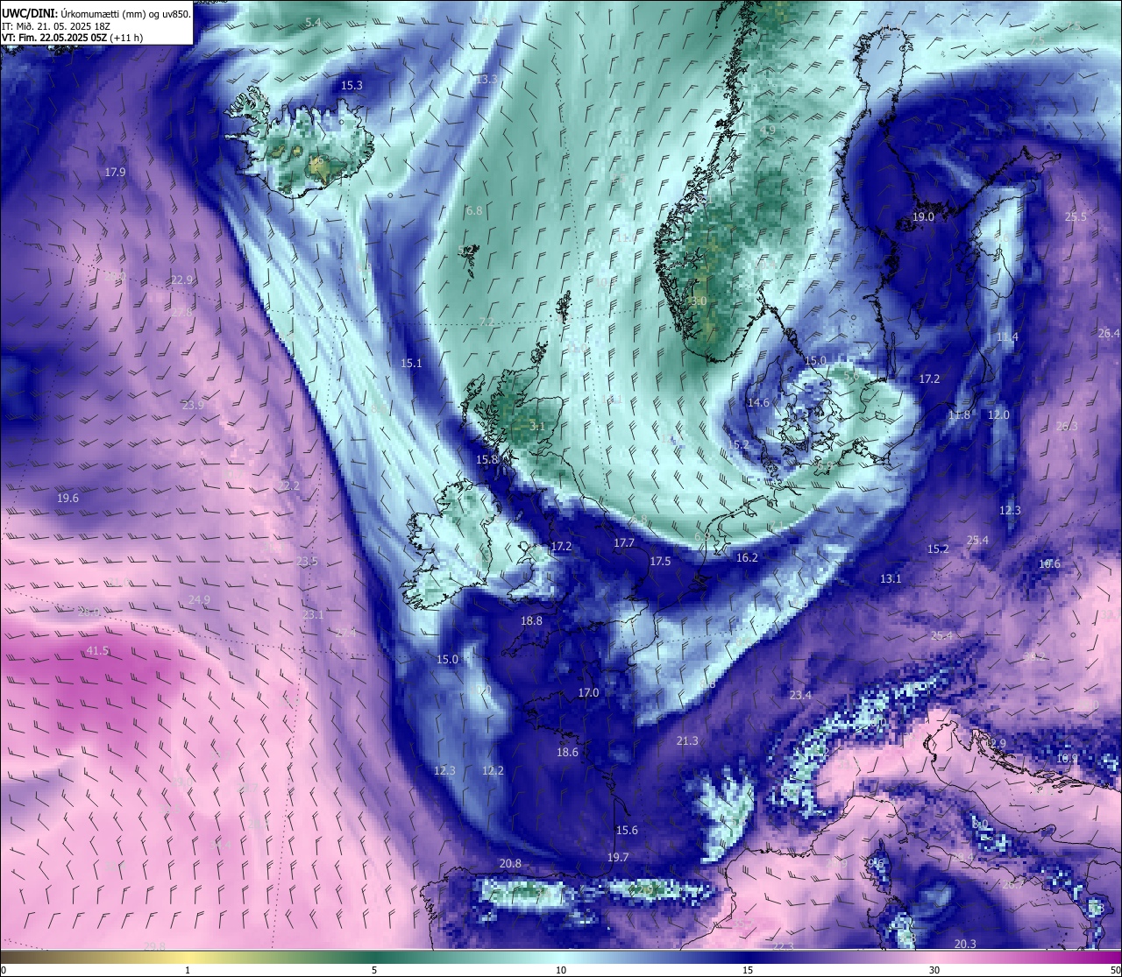Select the VT Fim. 22.05.2025 05Z line
The height and width of the screenshot is (977, 1122).
point(73,38)
